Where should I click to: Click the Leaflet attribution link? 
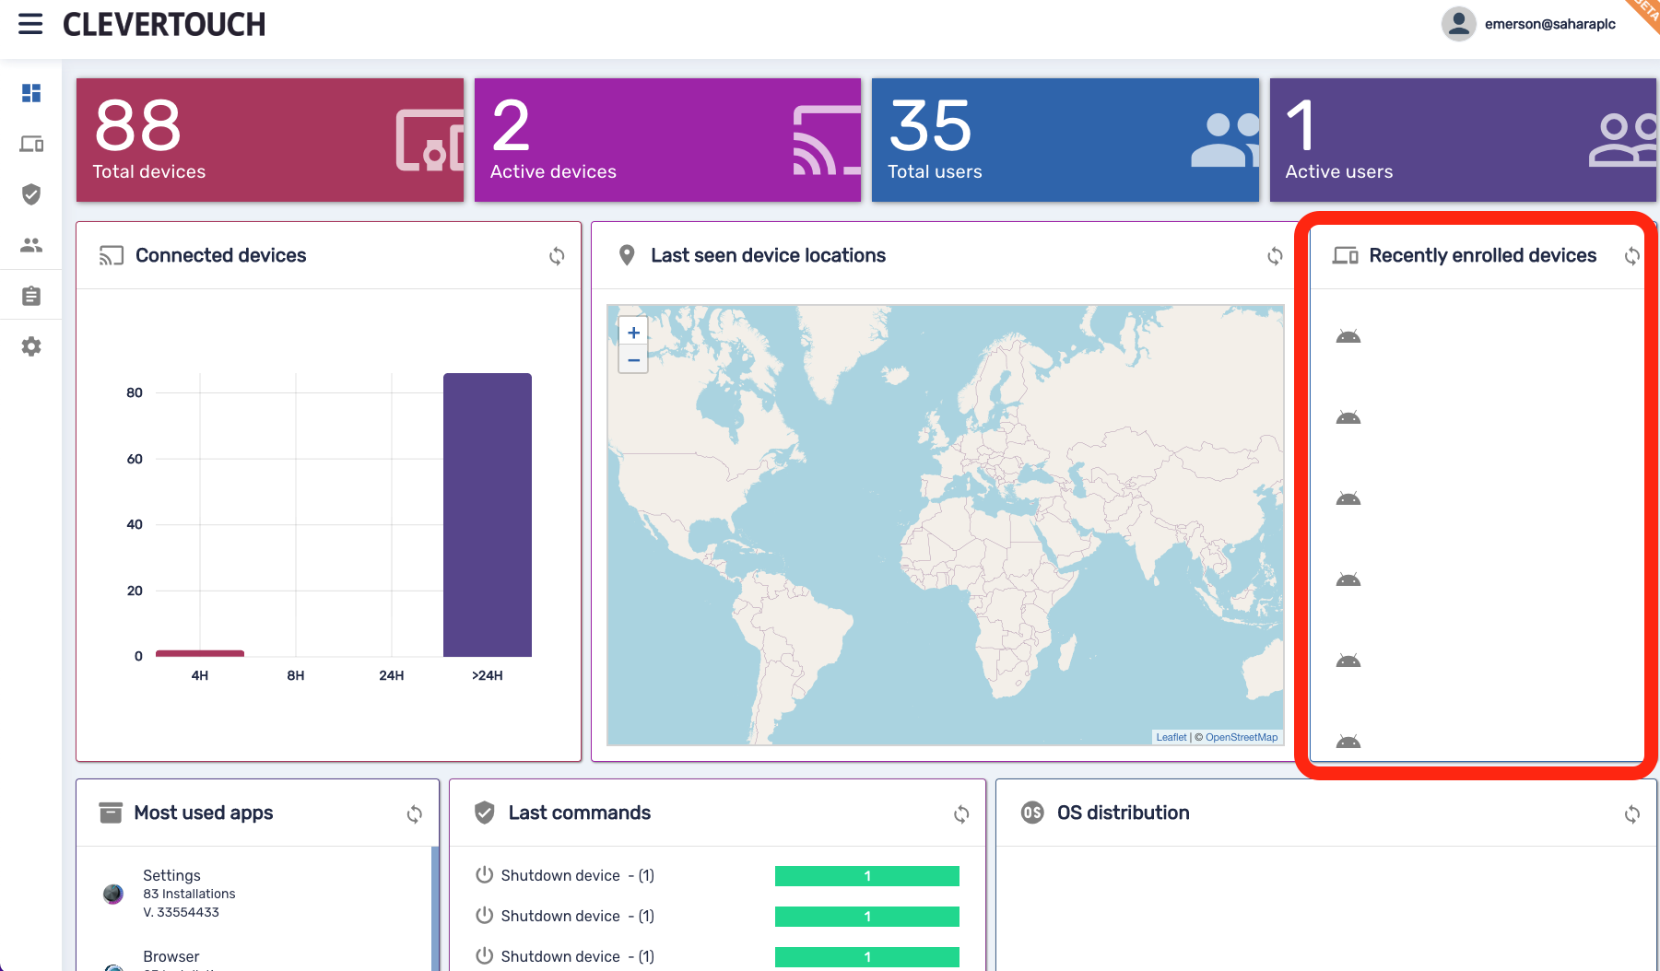click(1171, 737)
